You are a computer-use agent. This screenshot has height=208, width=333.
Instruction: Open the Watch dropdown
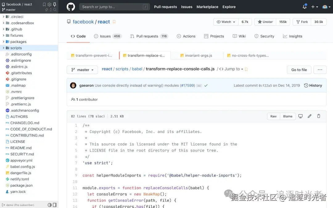[226, 22]
